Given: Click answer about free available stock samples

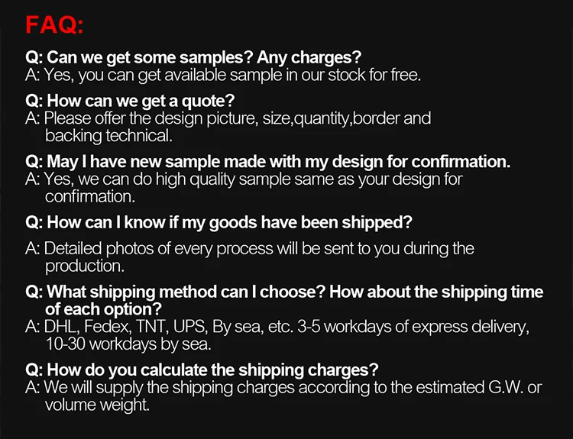Looking at the screenshot, I should [x=223, y=75].
